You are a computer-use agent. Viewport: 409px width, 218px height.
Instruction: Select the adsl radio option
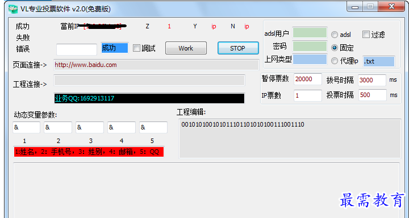click(335, 35)
